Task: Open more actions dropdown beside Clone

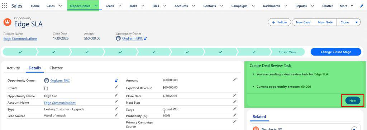Action: tap(357, 22)
